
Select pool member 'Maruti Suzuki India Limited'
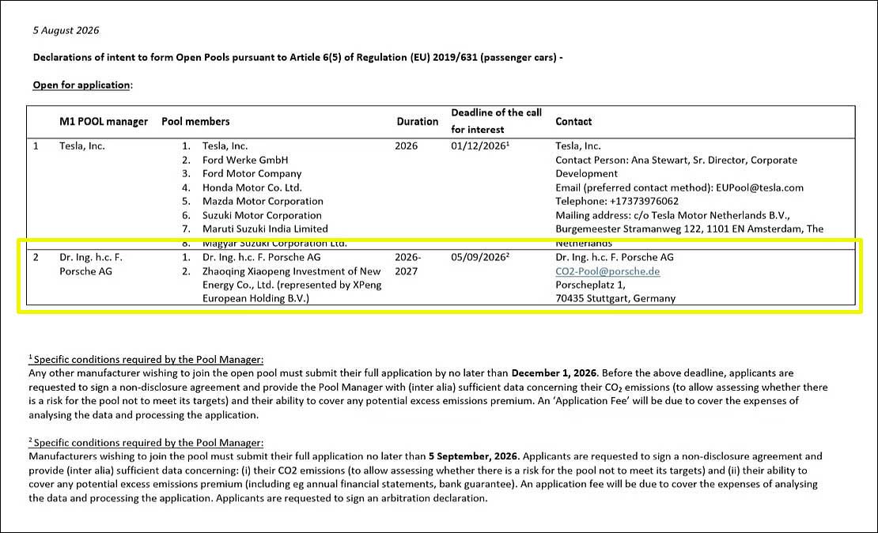pyautogui.click(x=266, y=229)
